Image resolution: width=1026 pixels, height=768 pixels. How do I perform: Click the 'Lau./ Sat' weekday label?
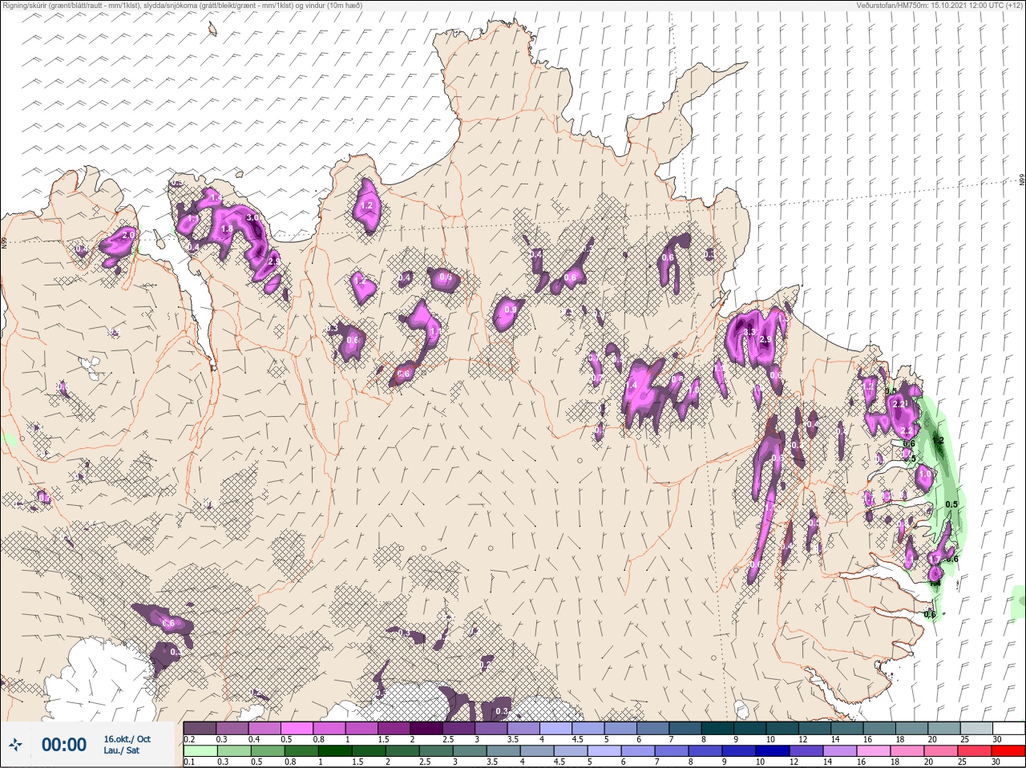coord(121,751)
